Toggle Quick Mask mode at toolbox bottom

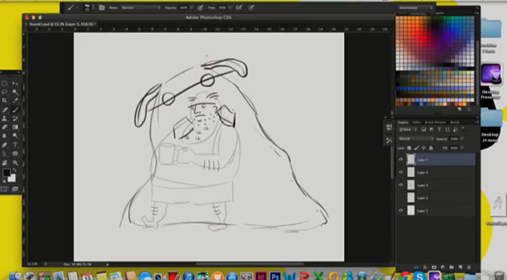point(4,189)
